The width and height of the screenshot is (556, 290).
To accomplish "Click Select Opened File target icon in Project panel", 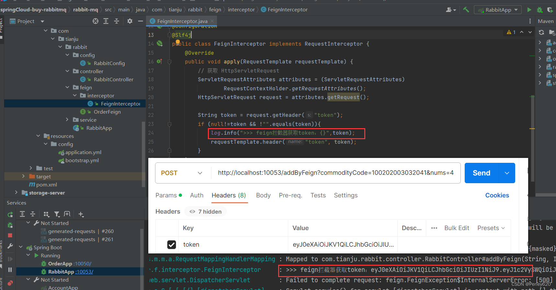I will [96, 21].
